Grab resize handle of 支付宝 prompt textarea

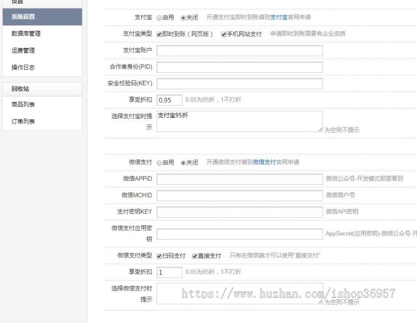click(320, 129)
